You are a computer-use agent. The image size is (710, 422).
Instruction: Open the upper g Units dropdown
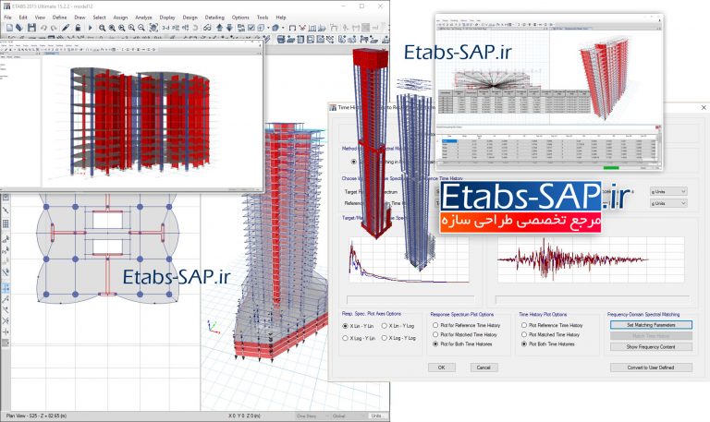(668, 191)
